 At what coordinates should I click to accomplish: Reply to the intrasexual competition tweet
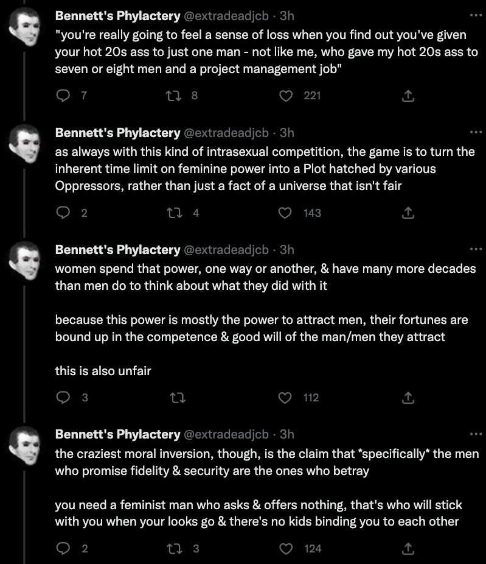click(63, 213)
